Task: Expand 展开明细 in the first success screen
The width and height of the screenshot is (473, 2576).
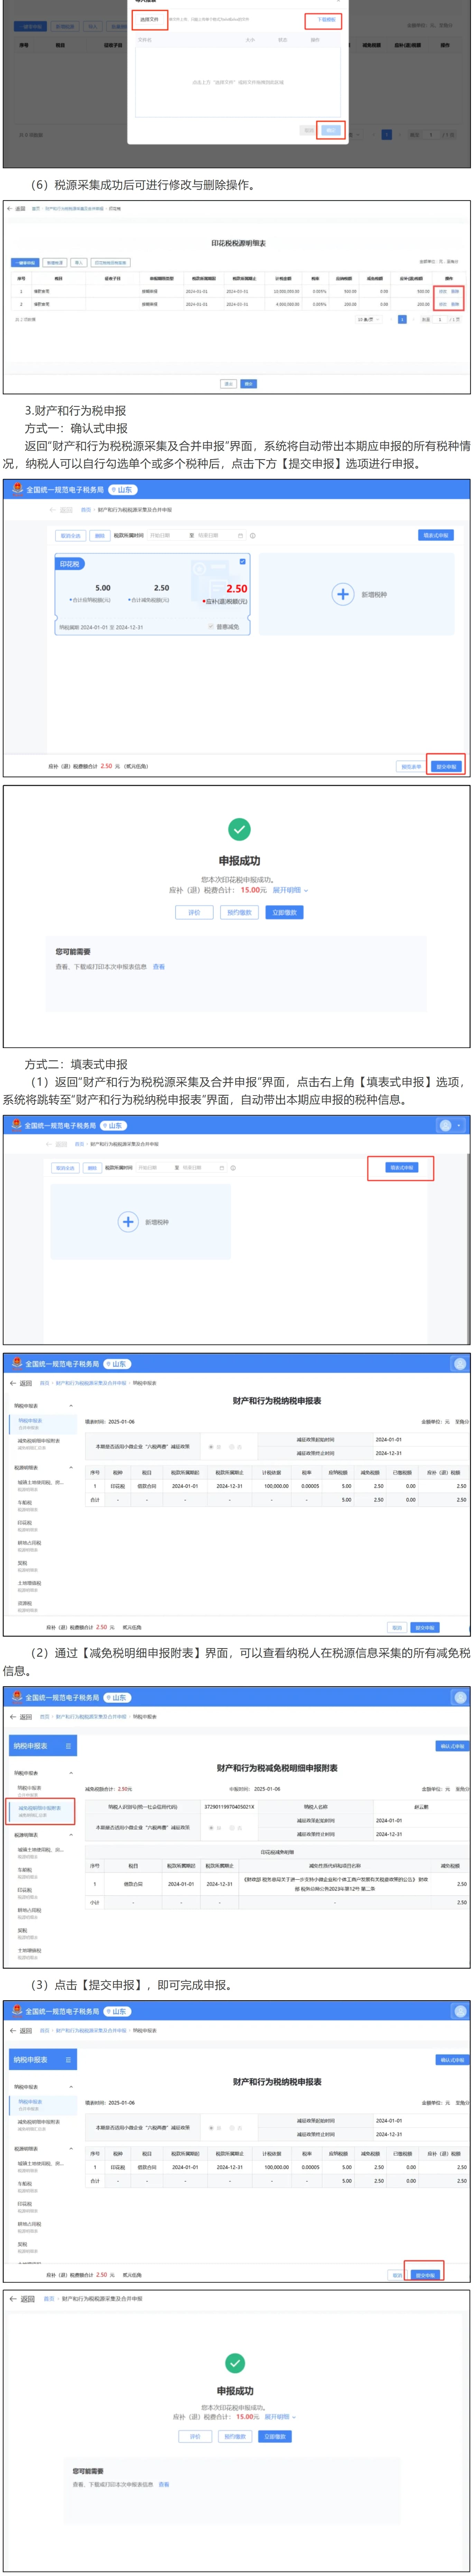Action: 290,890
